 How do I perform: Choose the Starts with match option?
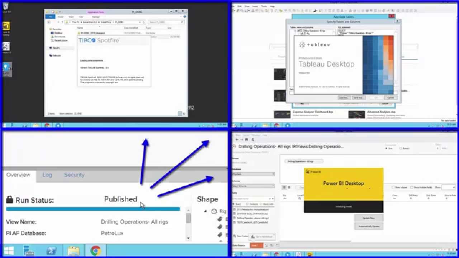pyautogui.click(x=261, y=204)
